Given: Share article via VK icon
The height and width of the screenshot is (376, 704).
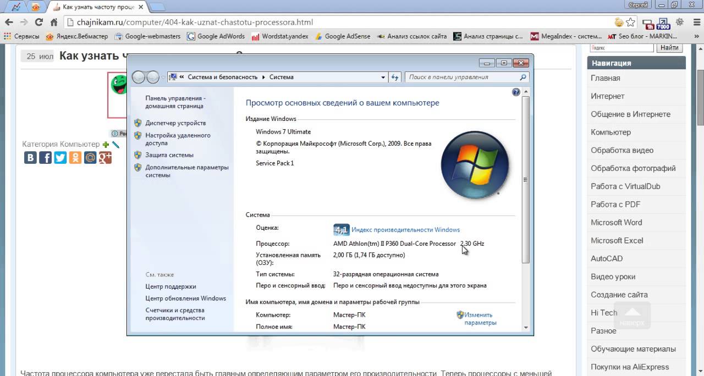Looking at the screenshot, I should pos(30,158).
